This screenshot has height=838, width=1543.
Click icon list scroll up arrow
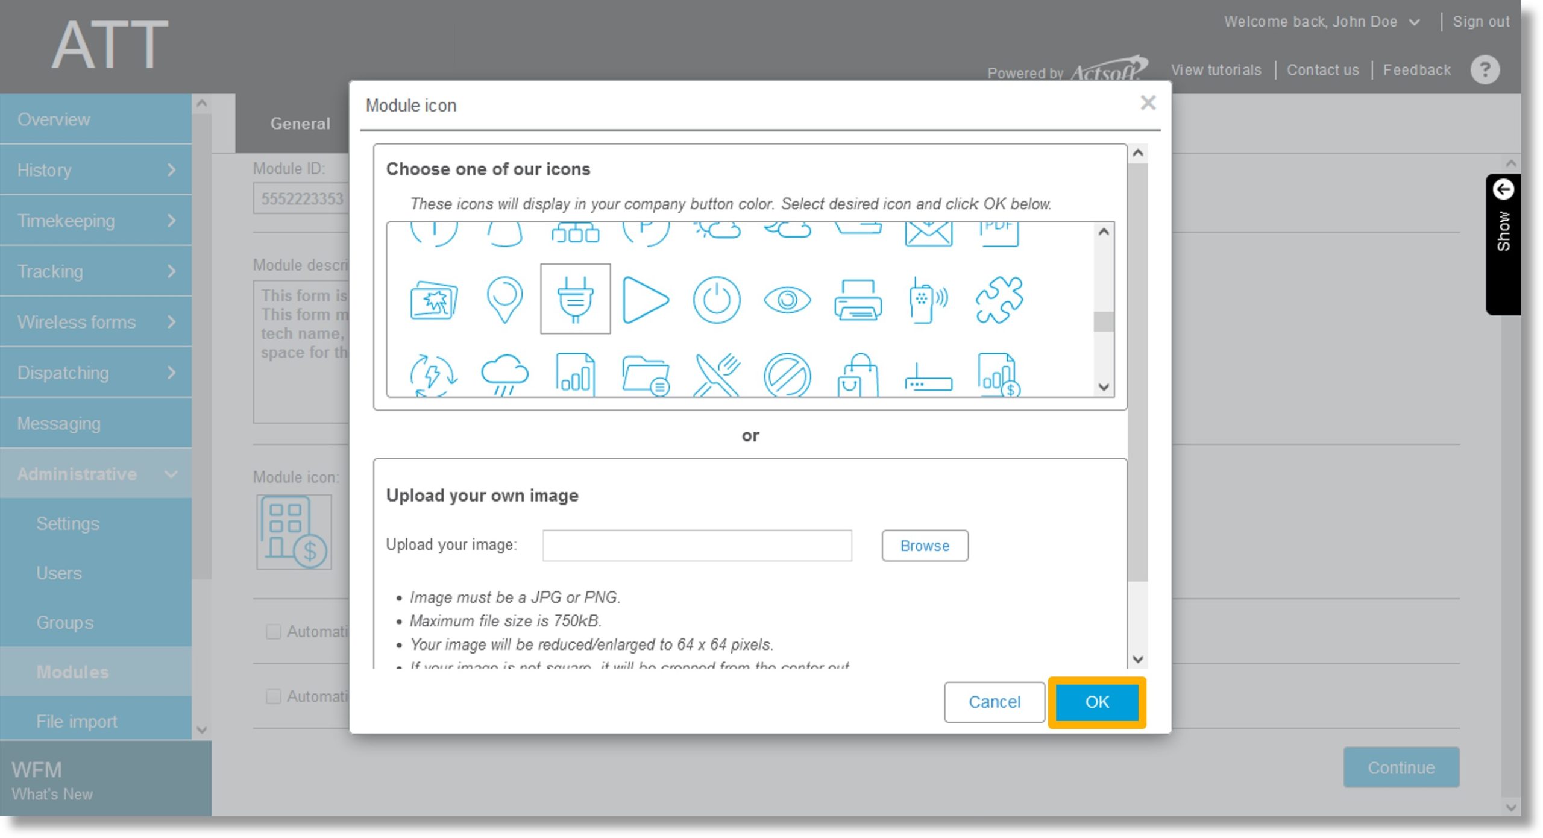point(1104,232)
